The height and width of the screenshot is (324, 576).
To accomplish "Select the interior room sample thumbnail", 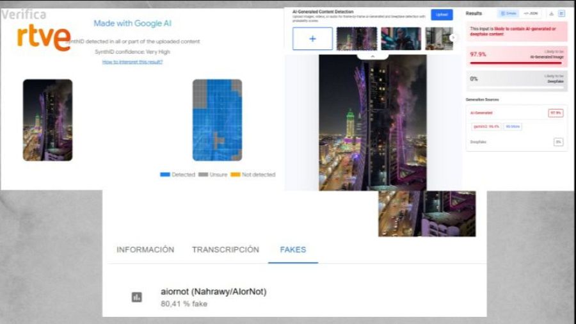I will click(439, 38).
